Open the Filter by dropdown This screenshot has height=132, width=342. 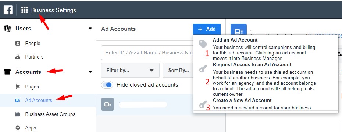130,70
